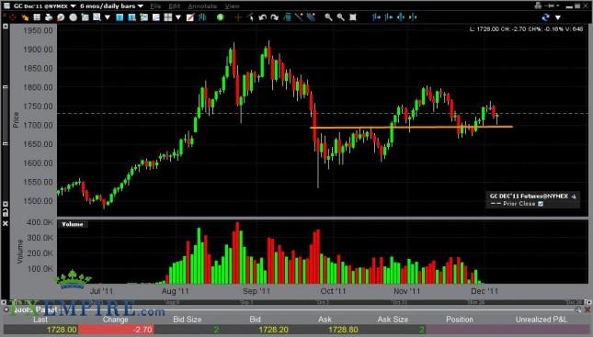Click the four-pane layout icon
593x337 pixels.
(168, 17)
